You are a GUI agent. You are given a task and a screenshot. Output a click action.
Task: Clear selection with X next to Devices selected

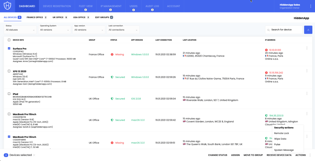click(x=34, y=155)
